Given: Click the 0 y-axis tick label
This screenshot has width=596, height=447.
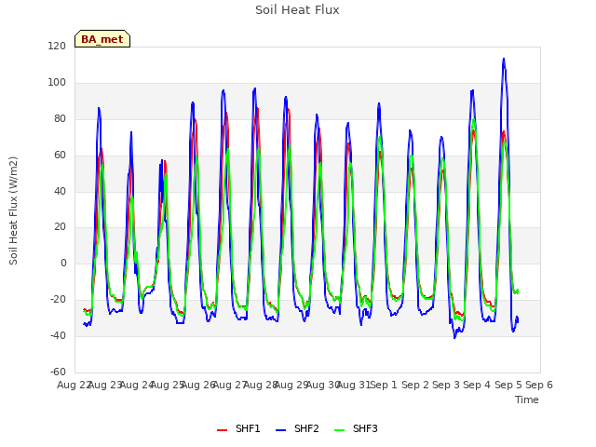Looking at the screenshot, I should pyautogui.click(x=63, y=263).
